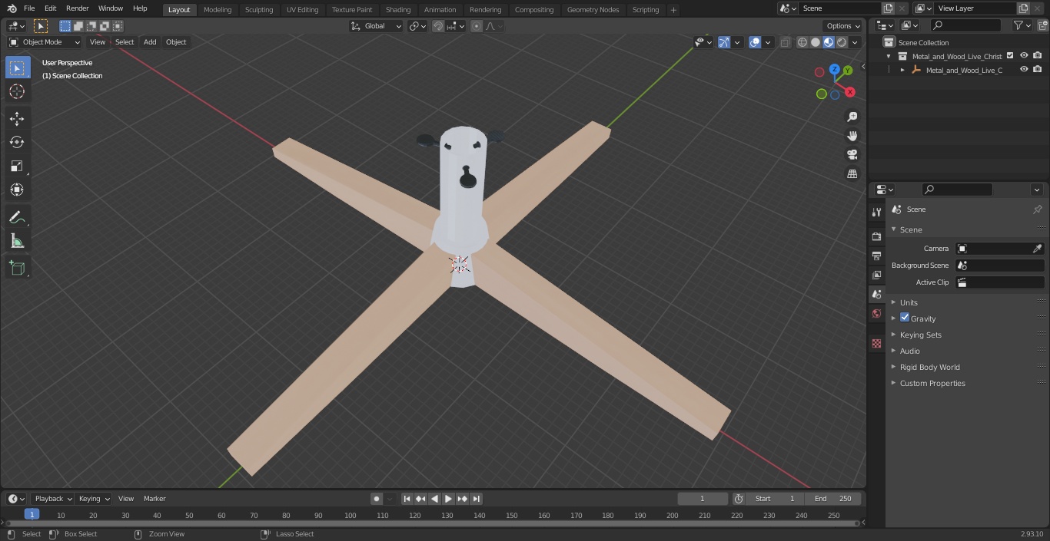This screenshot has width=1050, height=541.
Task: Open the File menu
Action: (29, 8)
